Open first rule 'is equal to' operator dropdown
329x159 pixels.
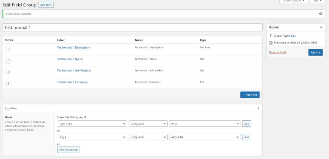coord(148,124)
